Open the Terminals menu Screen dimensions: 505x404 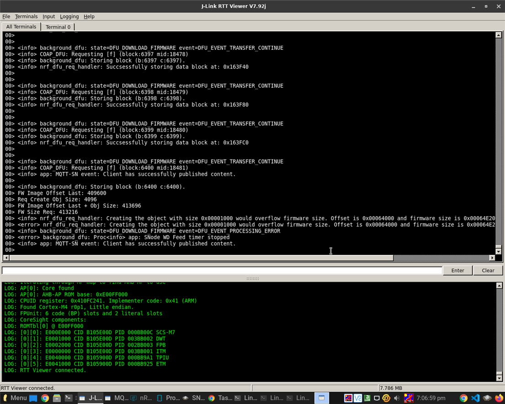(x=26, y=16)
